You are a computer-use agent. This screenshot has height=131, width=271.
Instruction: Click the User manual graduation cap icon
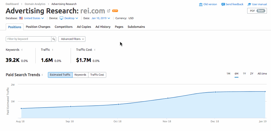coord(249,4)
